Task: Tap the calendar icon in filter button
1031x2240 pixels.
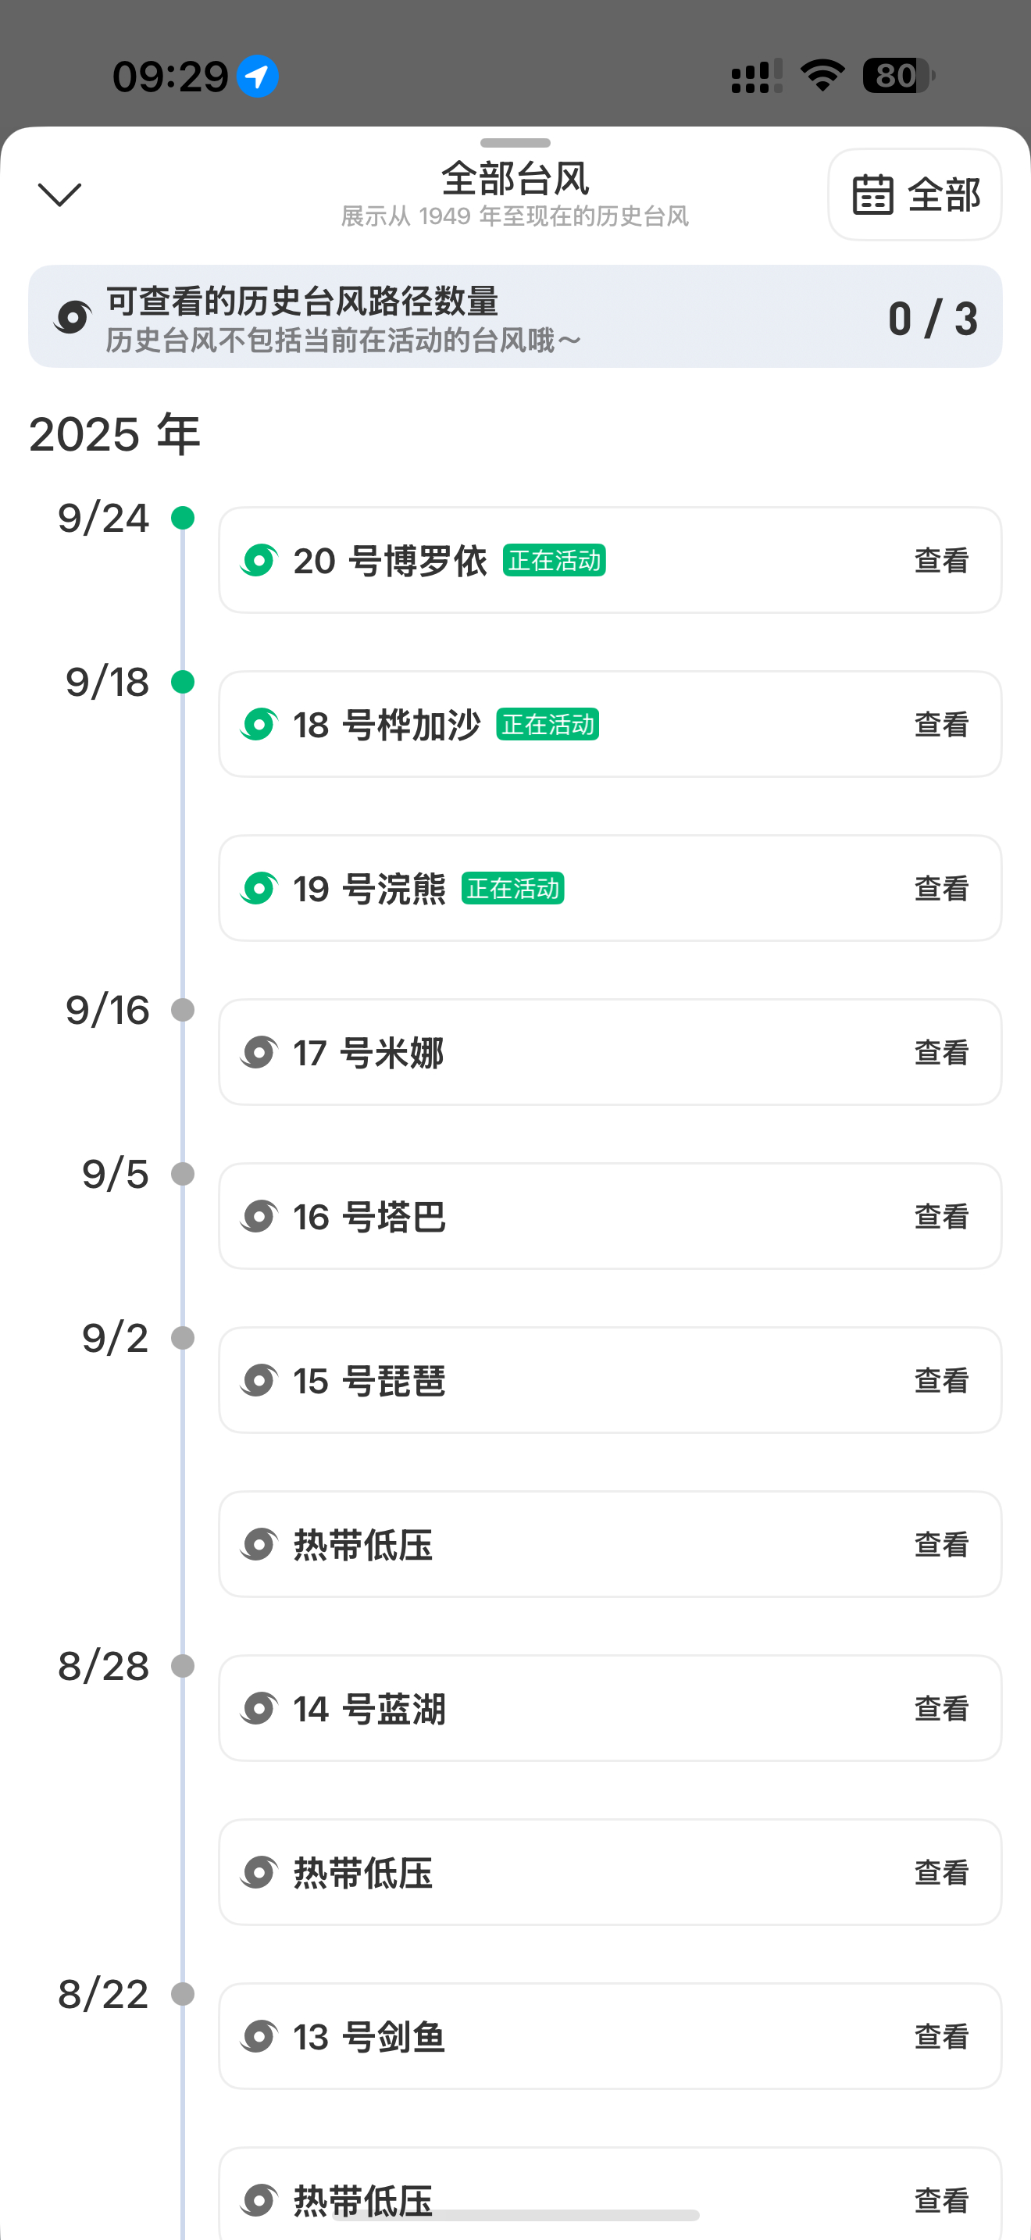Action: 872,194
